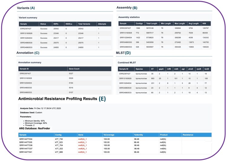Viewport: 227px width, 161px height.
Task: Click the MLST (D) section heading
Action: click(123, 53)
